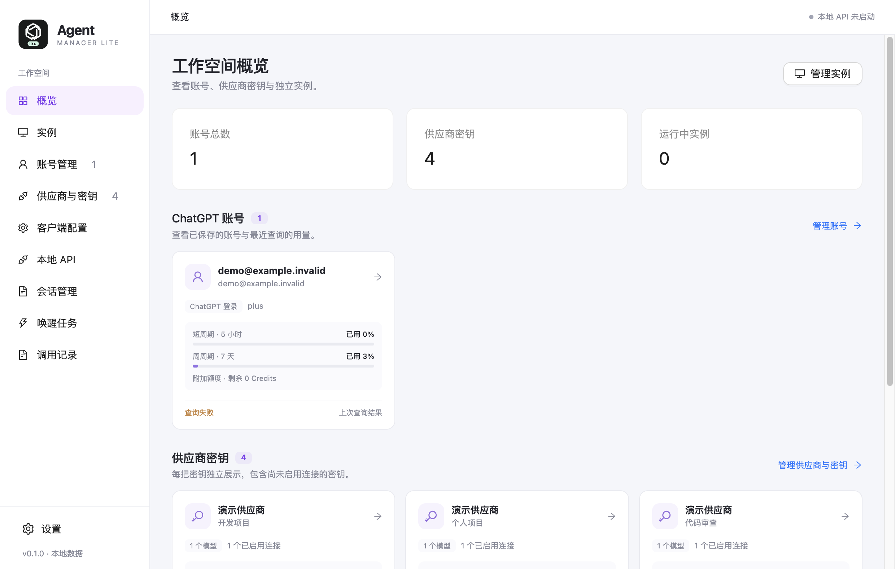
Task: Click the Agent Manager Lite logo icon
Action: [33, 34]
